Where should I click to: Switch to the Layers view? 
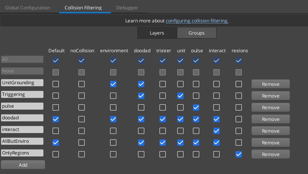(x=157, y=33)
